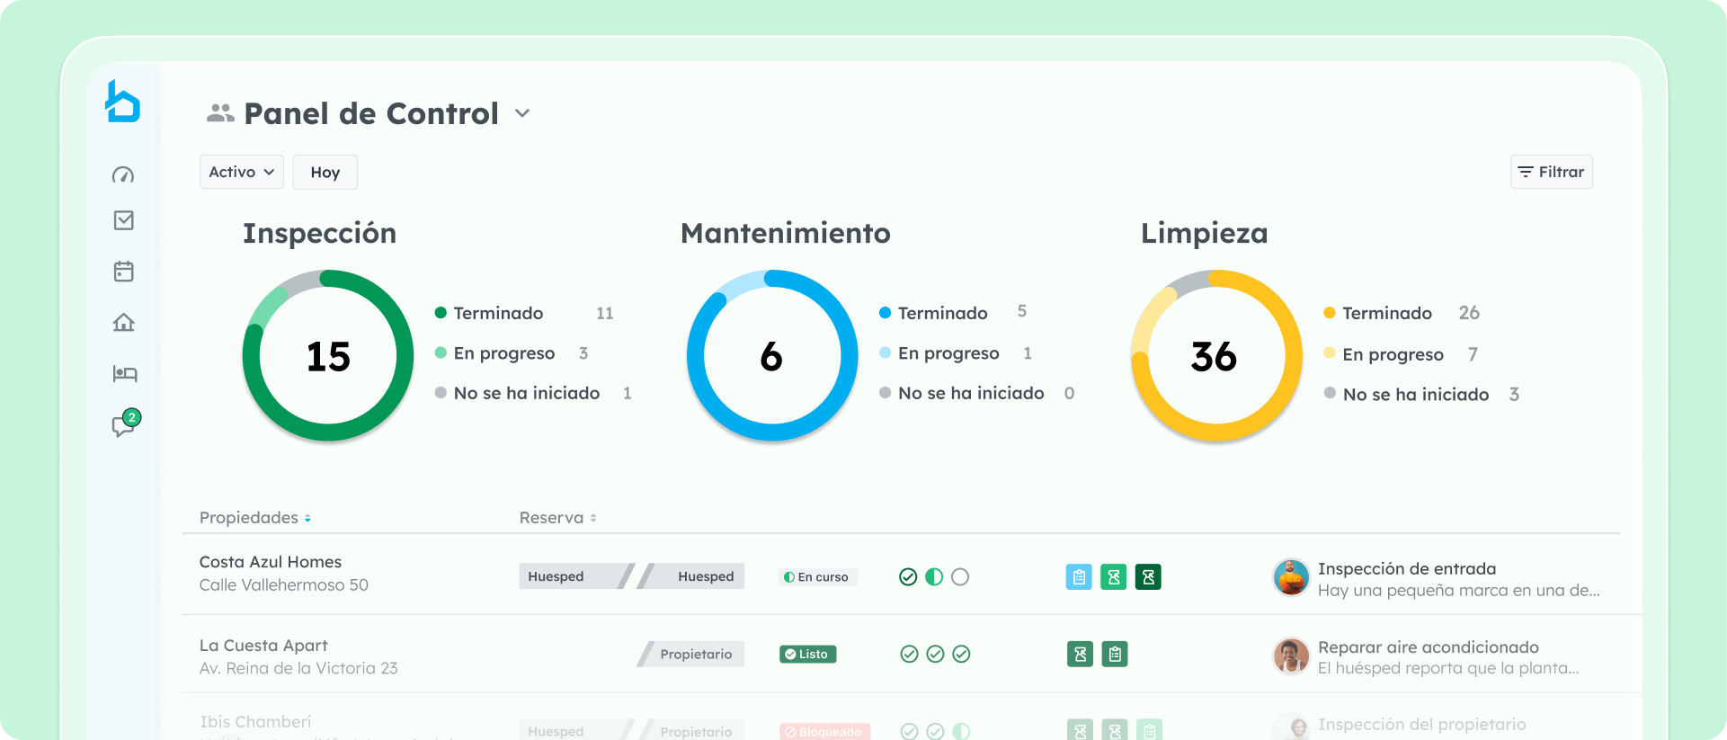Open the Filtrar filter button
The image size is (1727, 740).
[1551, 172]
